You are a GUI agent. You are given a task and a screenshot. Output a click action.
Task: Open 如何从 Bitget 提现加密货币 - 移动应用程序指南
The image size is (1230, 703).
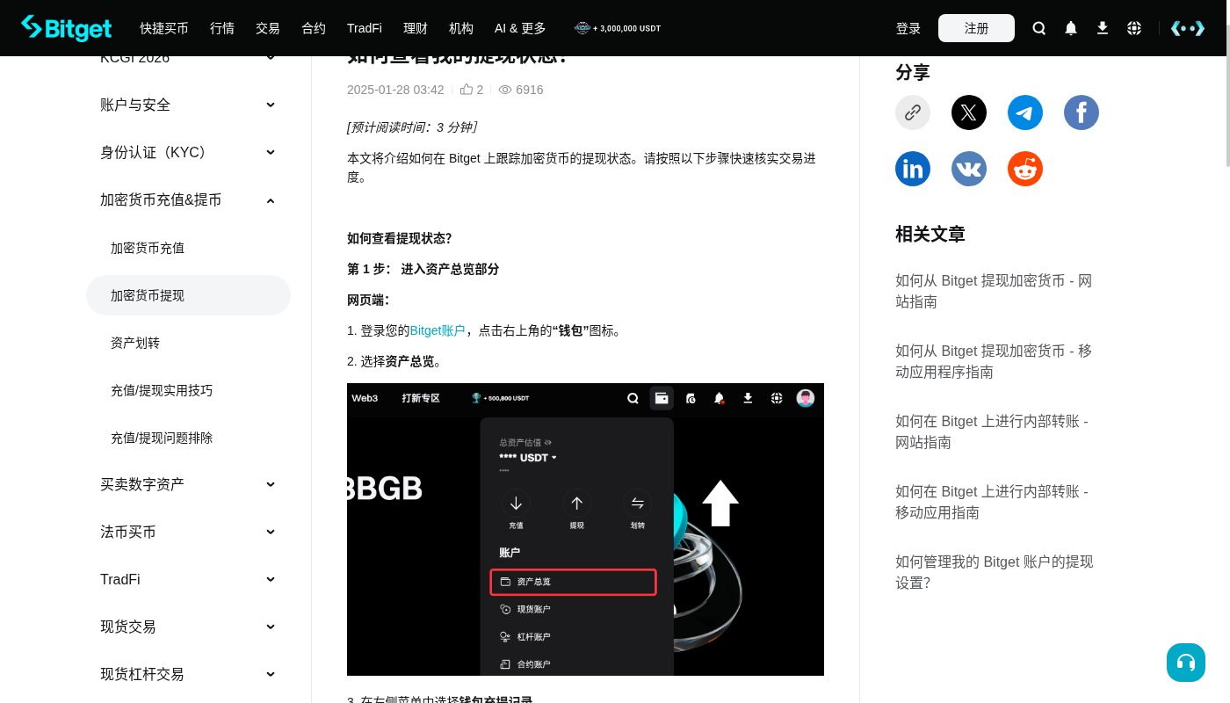[994, 361]
